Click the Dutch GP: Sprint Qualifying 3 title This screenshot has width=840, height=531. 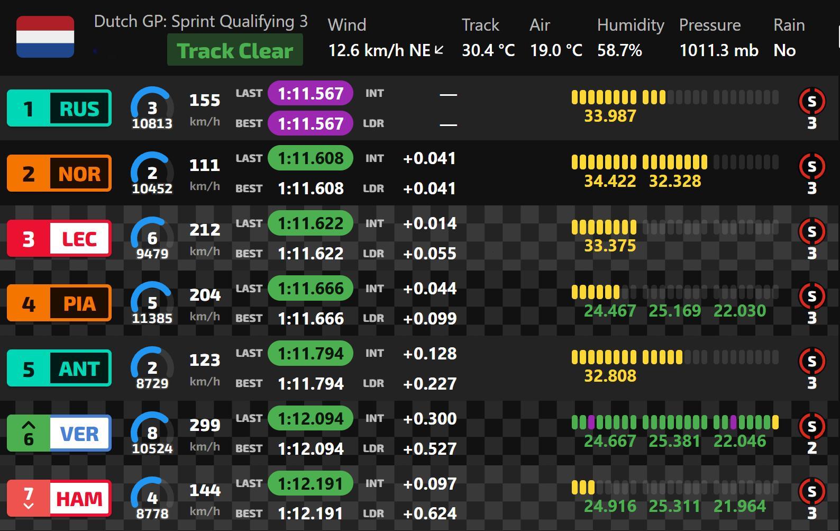[200, 22]
